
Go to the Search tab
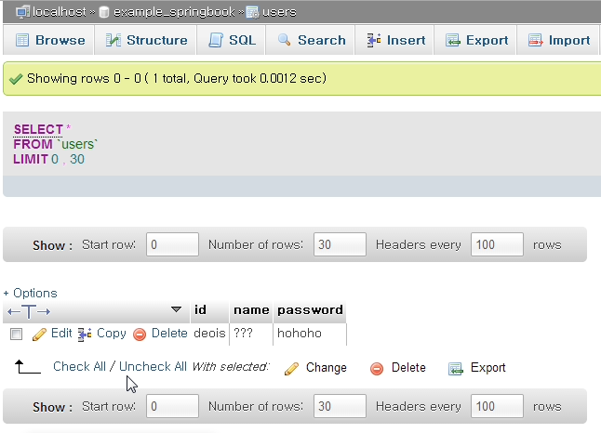click(x=310, y=40)
